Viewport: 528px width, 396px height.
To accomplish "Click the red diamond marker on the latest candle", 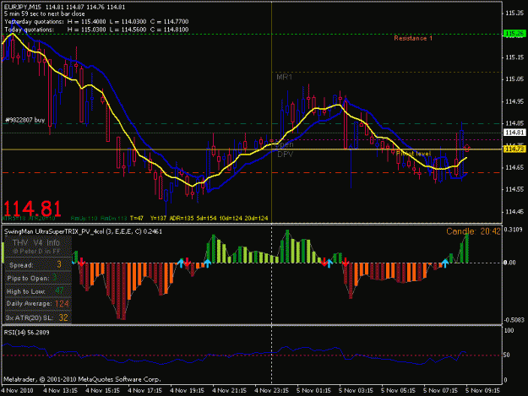I will 466,148.
